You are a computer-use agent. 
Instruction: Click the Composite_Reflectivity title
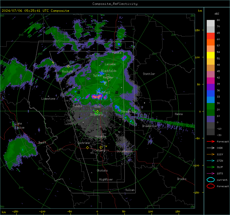coord(115,4)
